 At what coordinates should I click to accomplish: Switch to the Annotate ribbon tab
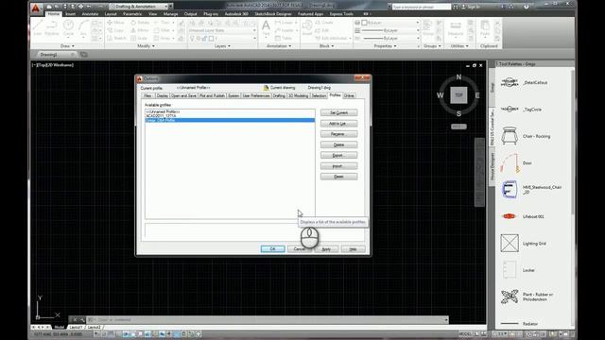click(90, 14)
